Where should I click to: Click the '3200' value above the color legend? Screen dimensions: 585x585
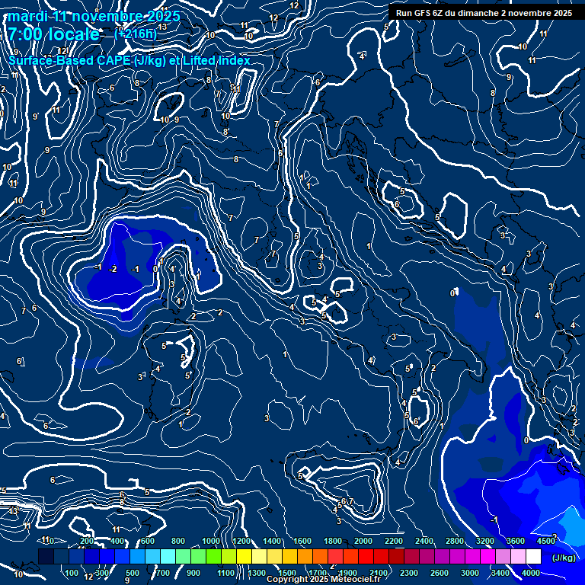click(484, 541)
